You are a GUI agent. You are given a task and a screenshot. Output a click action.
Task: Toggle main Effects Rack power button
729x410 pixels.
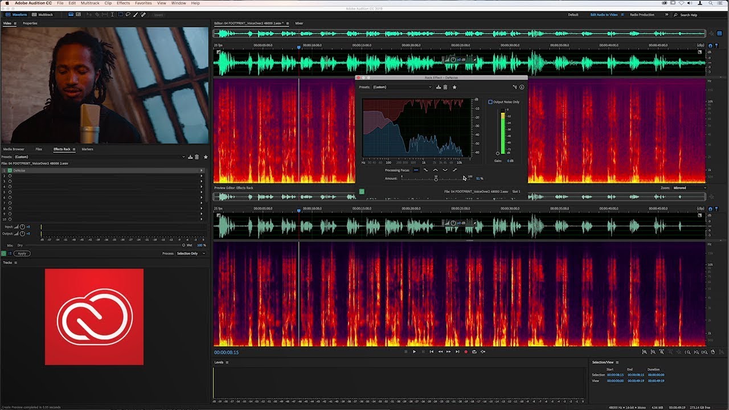point(3,253)
